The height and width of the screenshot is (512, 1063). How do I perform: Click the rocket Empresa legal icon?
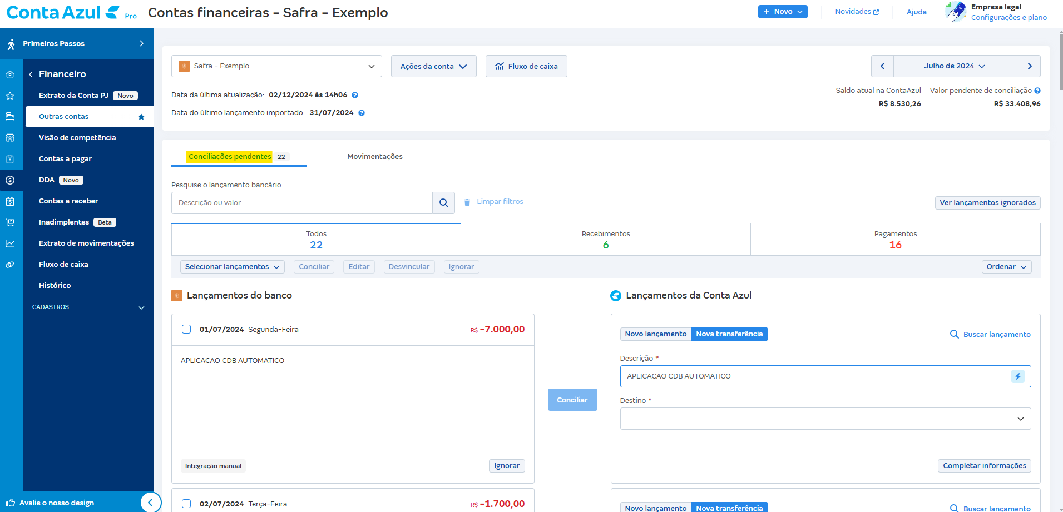click(956, 12)
